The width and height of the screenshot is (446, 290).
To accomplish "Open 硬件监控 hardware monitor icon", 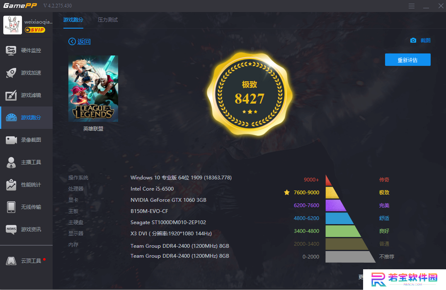I will click(11, 51).
